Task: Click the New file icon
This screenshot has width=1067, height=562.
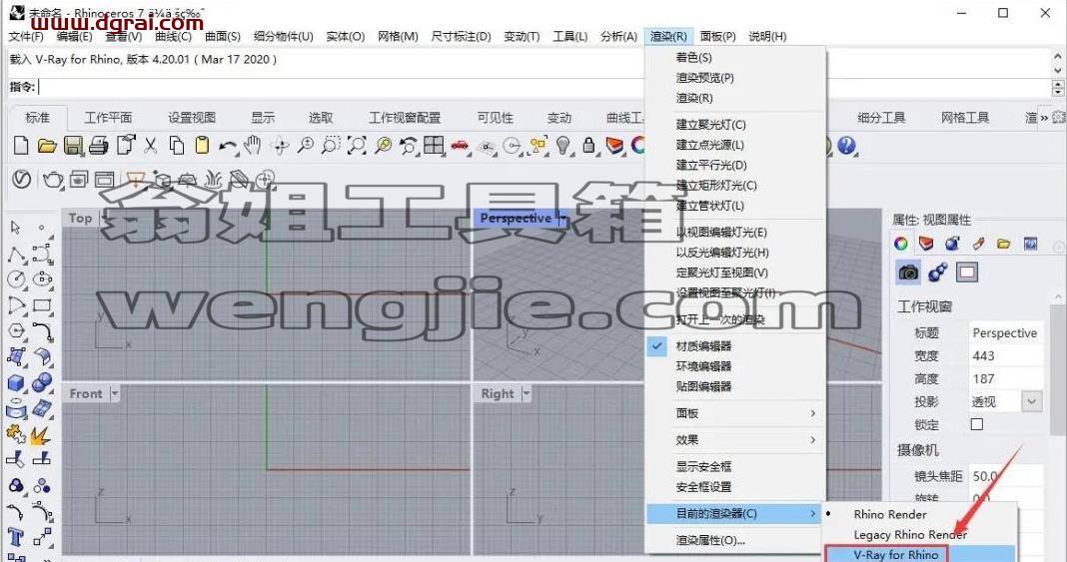Action: click(22, 145)
